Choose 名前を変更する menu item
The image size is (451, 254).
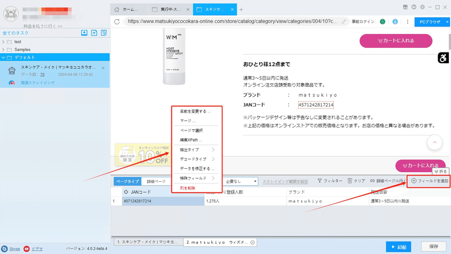195,111
